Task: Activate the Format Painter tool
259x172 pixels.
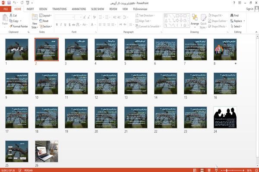Action: [19, 26]
